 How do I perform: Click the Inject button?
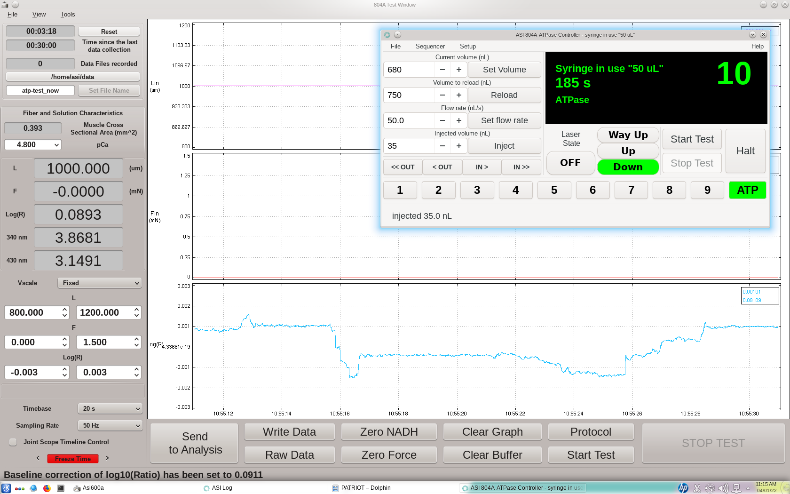coord(504,146)
